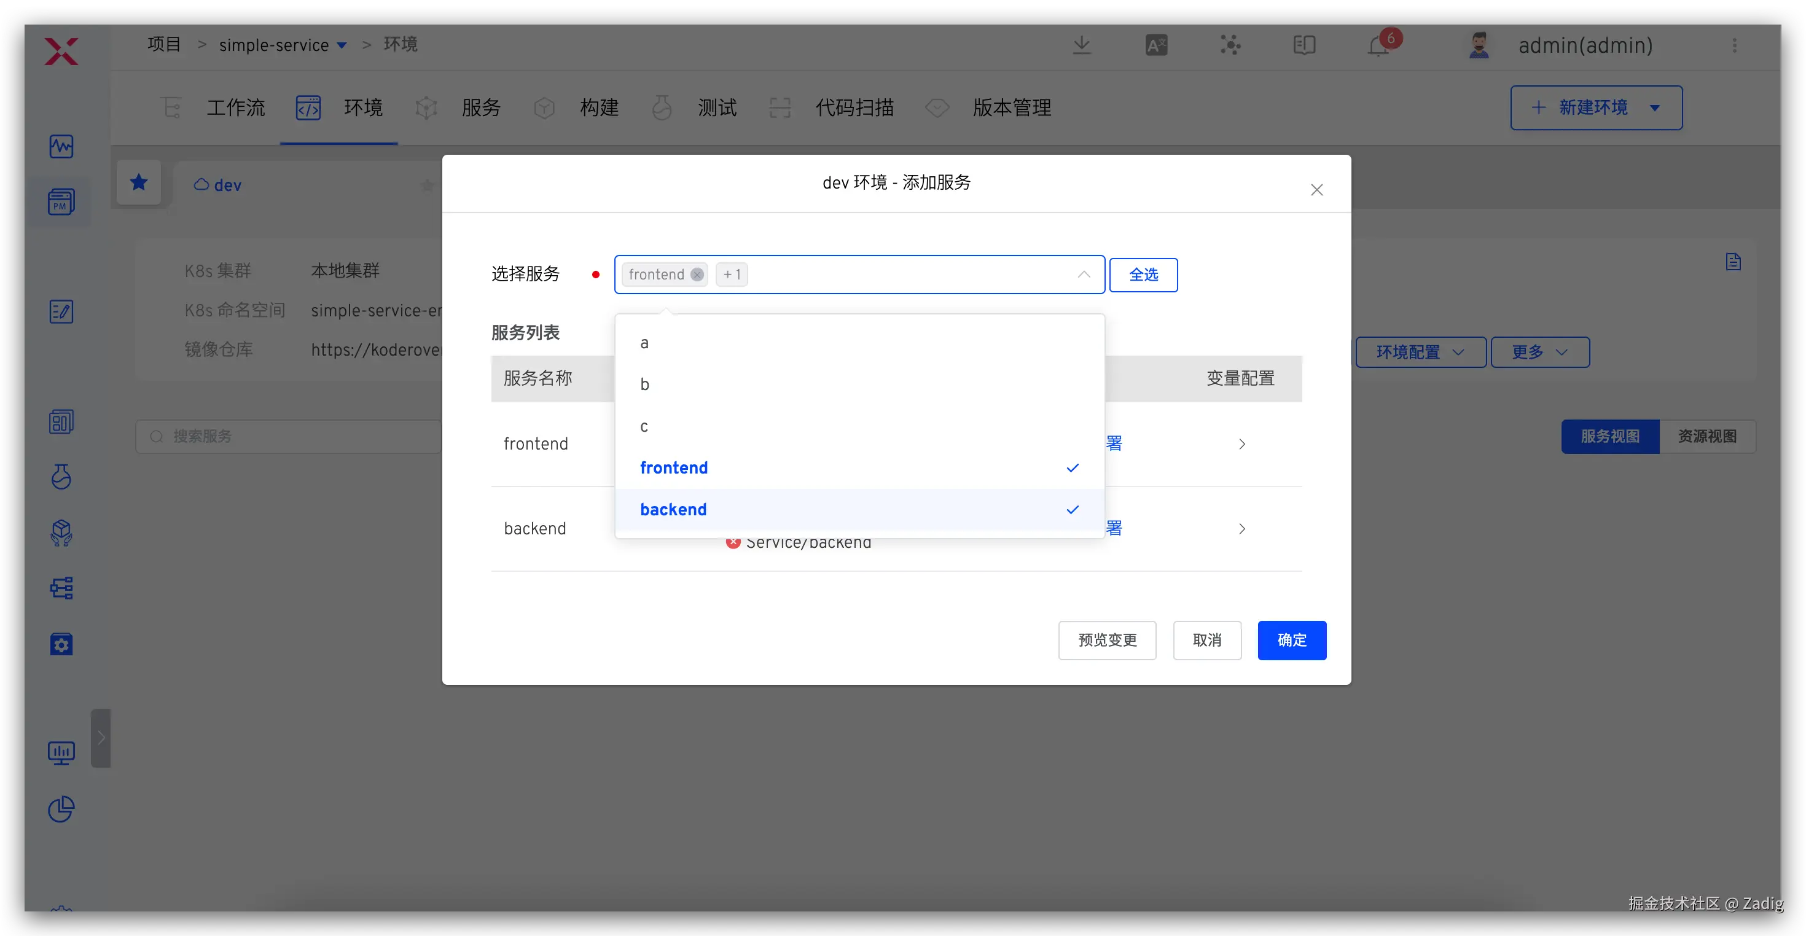The height and width of the screenshot is (936, 1806).
Task: Click the 预览变更 preview changes button
Action: coord(1106,640)
